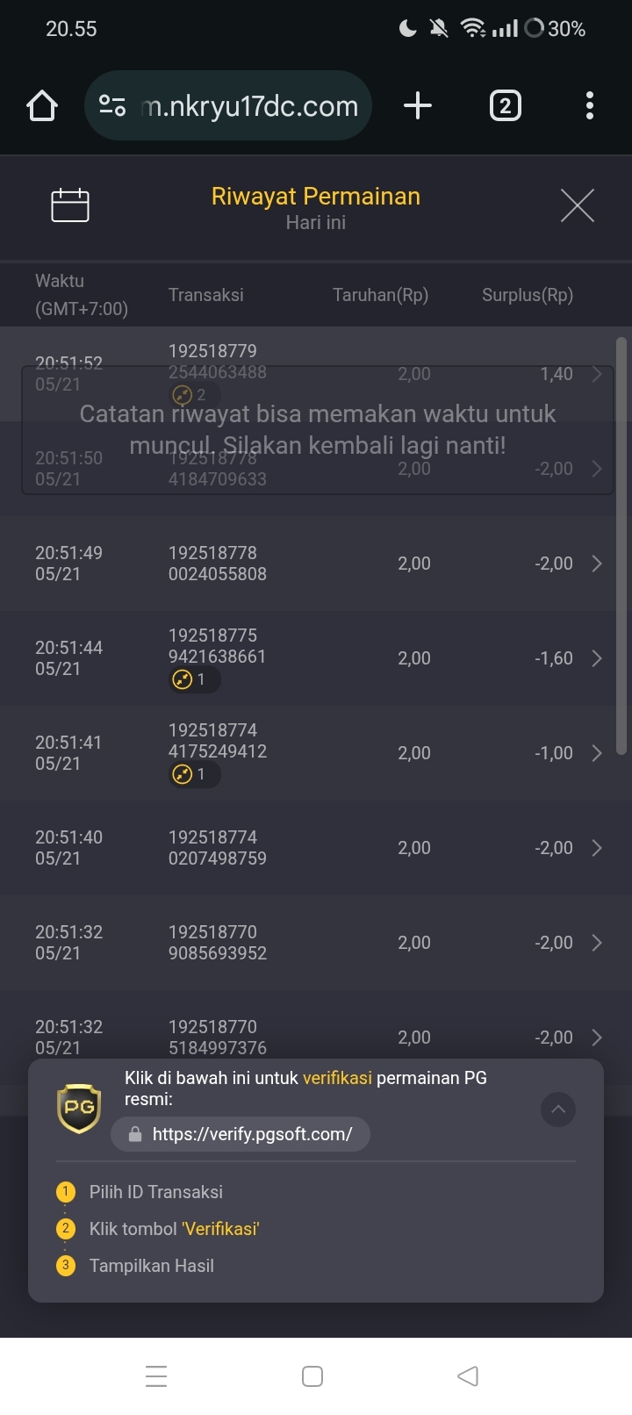Viewport: 632px width, 1415px height.
Task: Expand the 20:51:49 transaction details chevron
Action: point(597,564)
